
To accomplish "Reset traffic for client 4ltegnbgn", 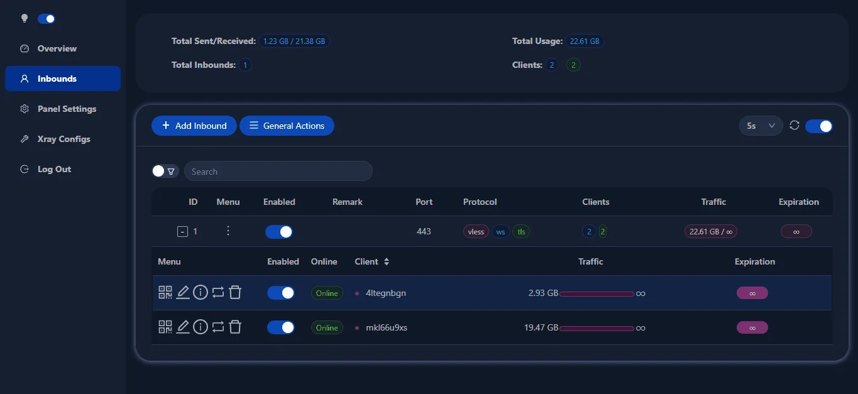I will 218,292.
